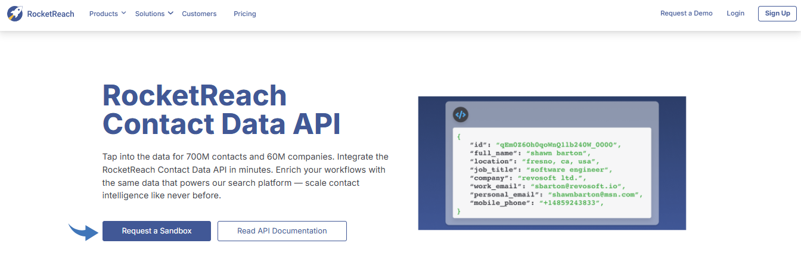
Task: Click the "work_email" line in code sample
Action: tap(548, 186)
